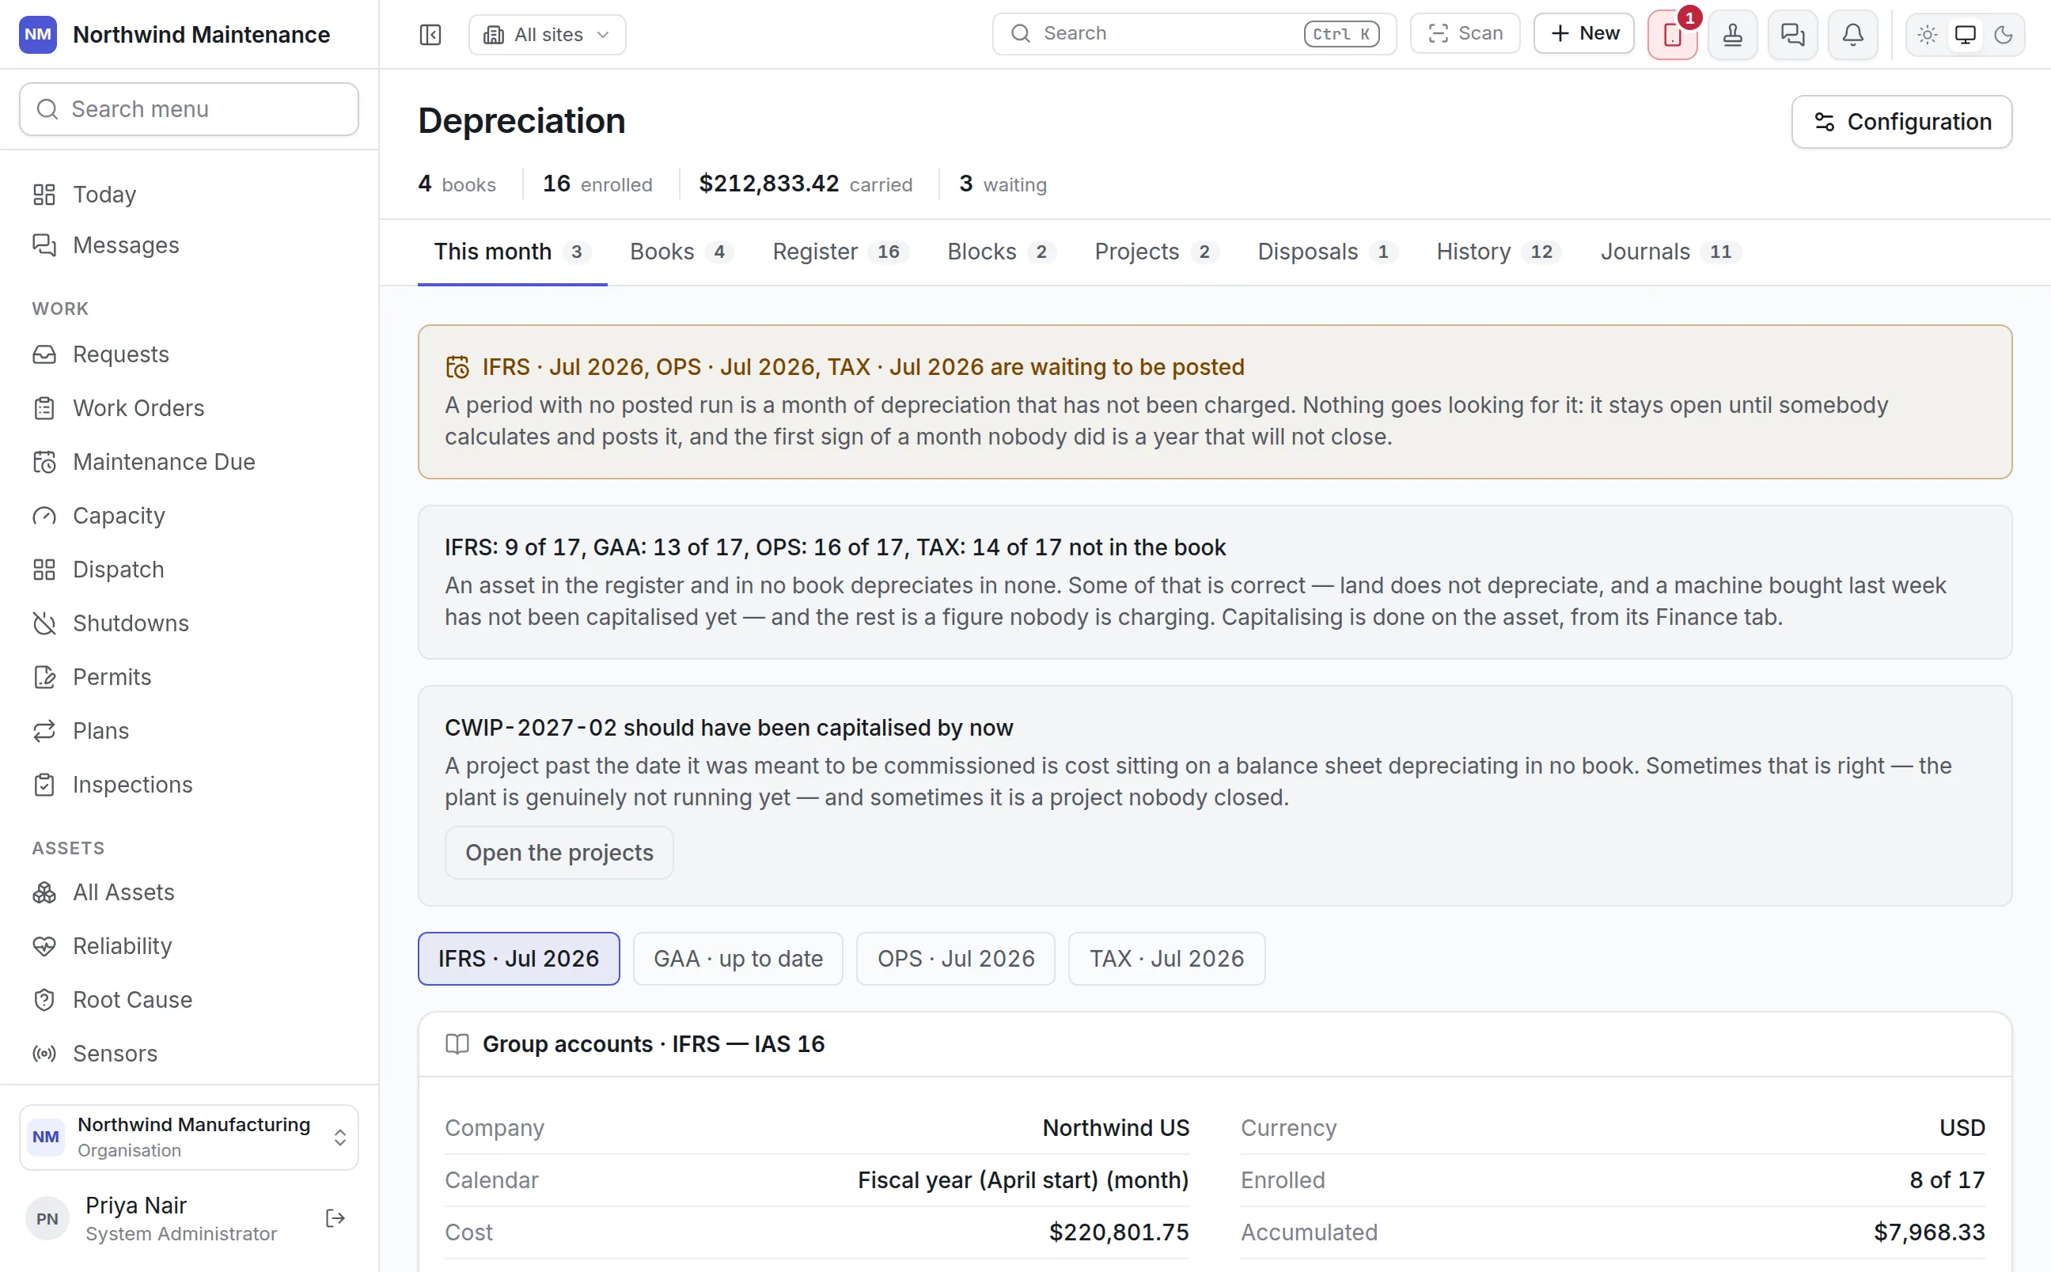Image resolution: width=2051 pixels, height=1272 pixels.
Task: Click the Scan button
Action: [1465, 34]
